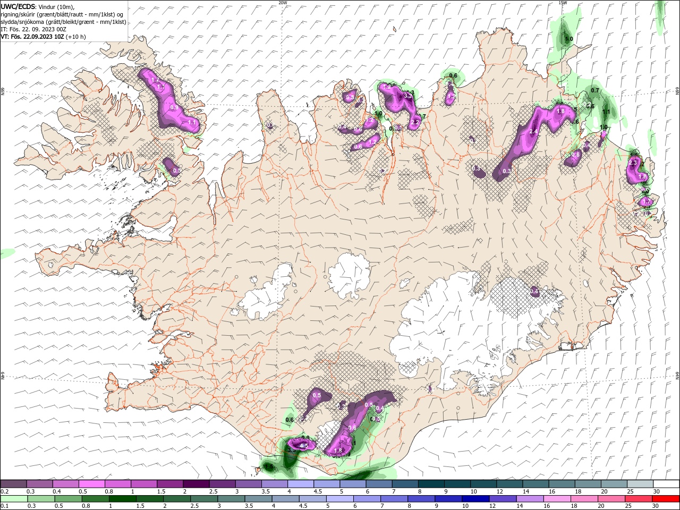680x510 pixels.
Task: Select sleet/snow scale swatch between 3 and 3.5
Action: pos(249,483)
